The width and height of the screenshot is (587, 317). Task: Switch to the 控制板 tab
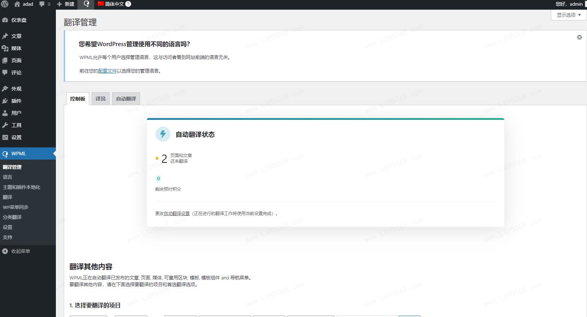point(78,99)
